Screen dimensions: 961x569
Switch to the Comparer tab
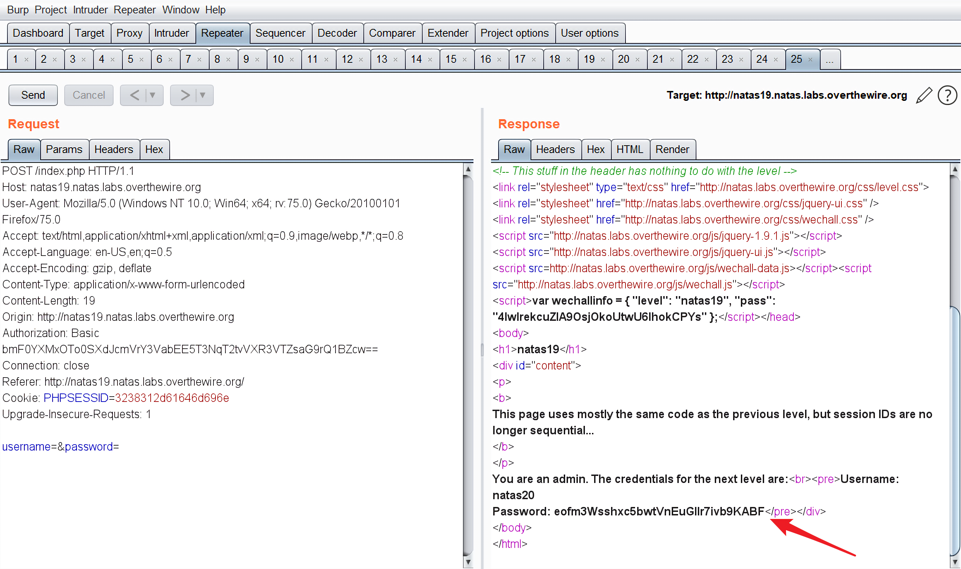click(x=392, y=33)
